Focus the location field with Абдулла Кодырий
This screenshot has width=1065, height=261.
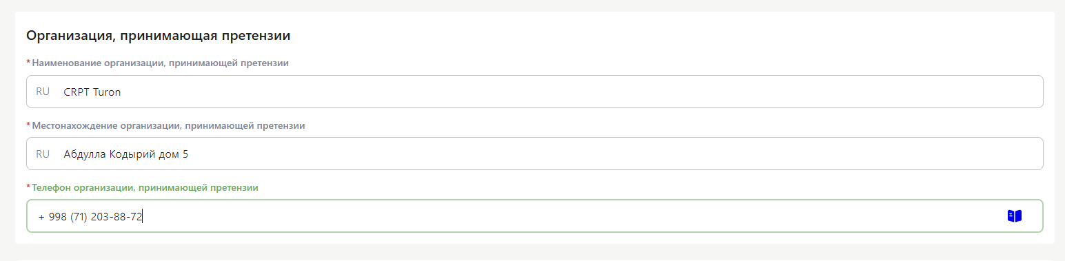534,154
